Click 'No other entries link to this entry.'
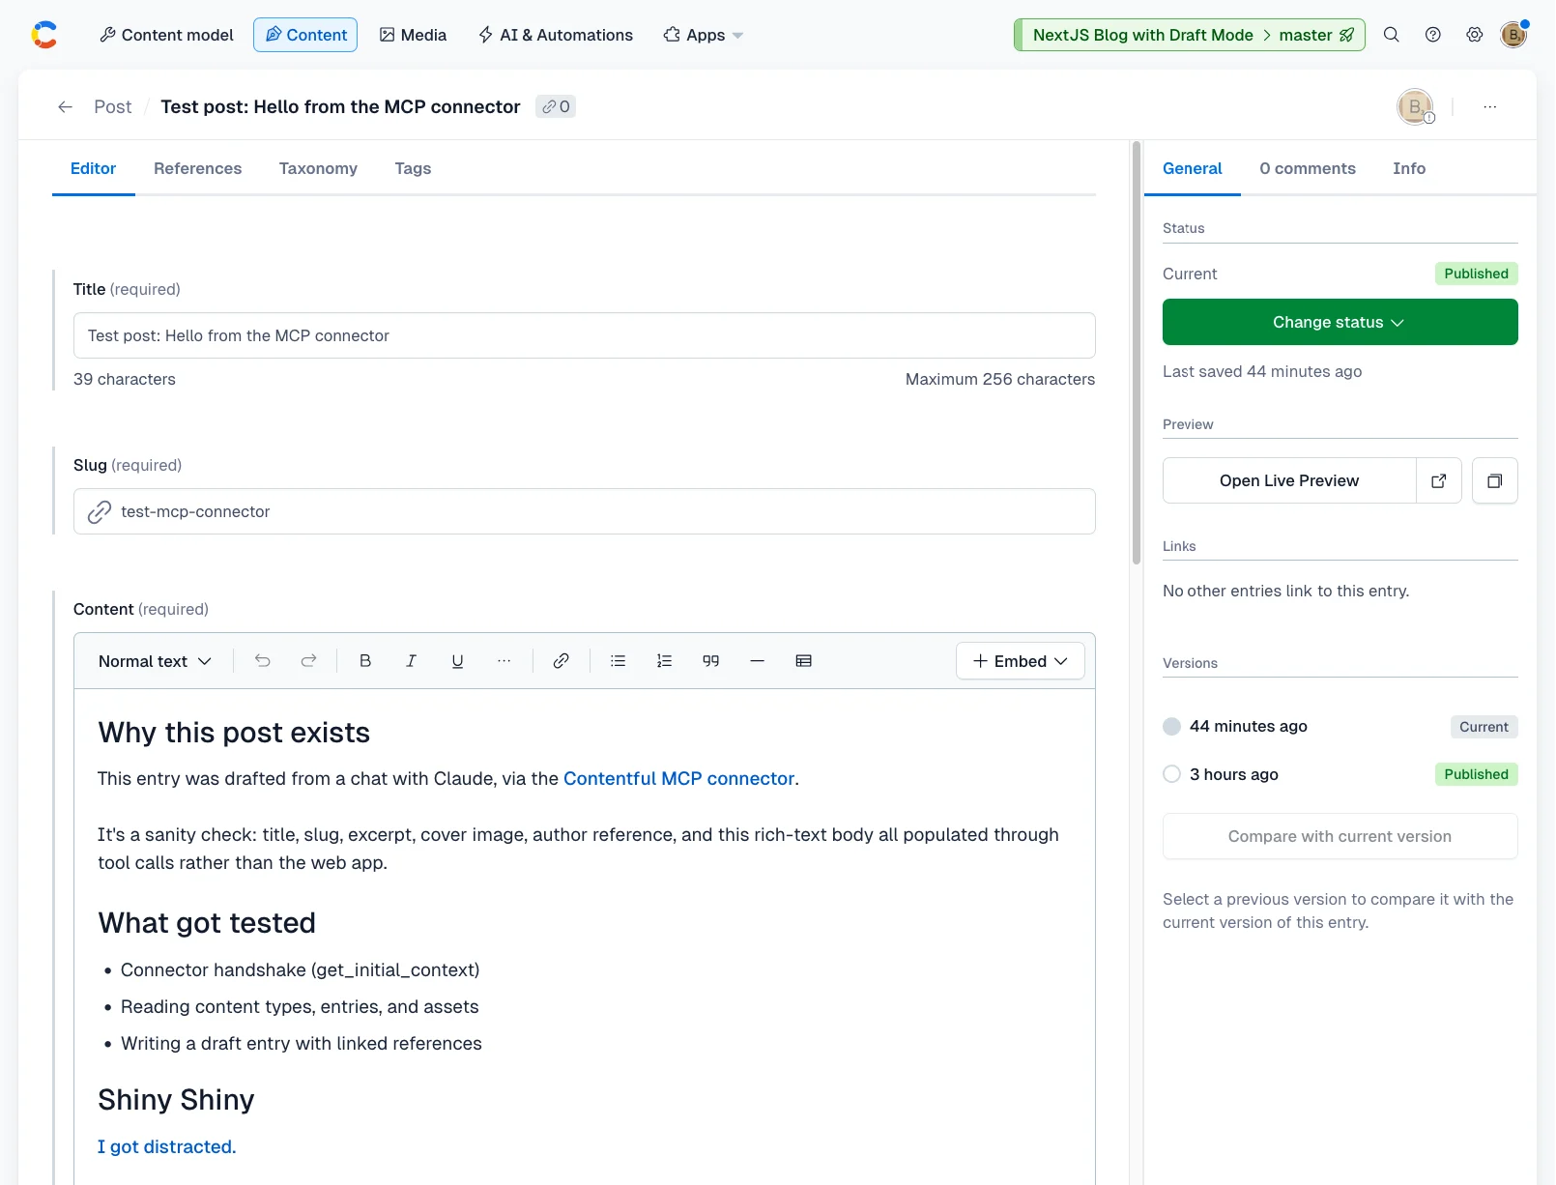 coord(1286,591)
